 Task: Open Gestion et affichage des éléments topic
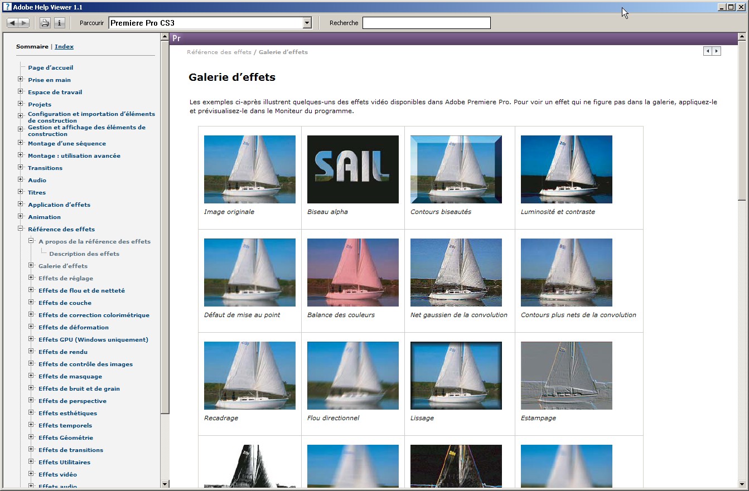tap(86, 130)
